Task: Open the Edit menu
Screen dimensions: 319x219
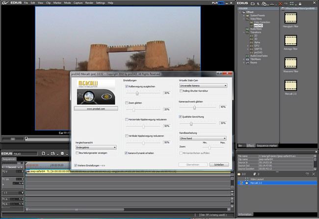Action: (33, 3)
